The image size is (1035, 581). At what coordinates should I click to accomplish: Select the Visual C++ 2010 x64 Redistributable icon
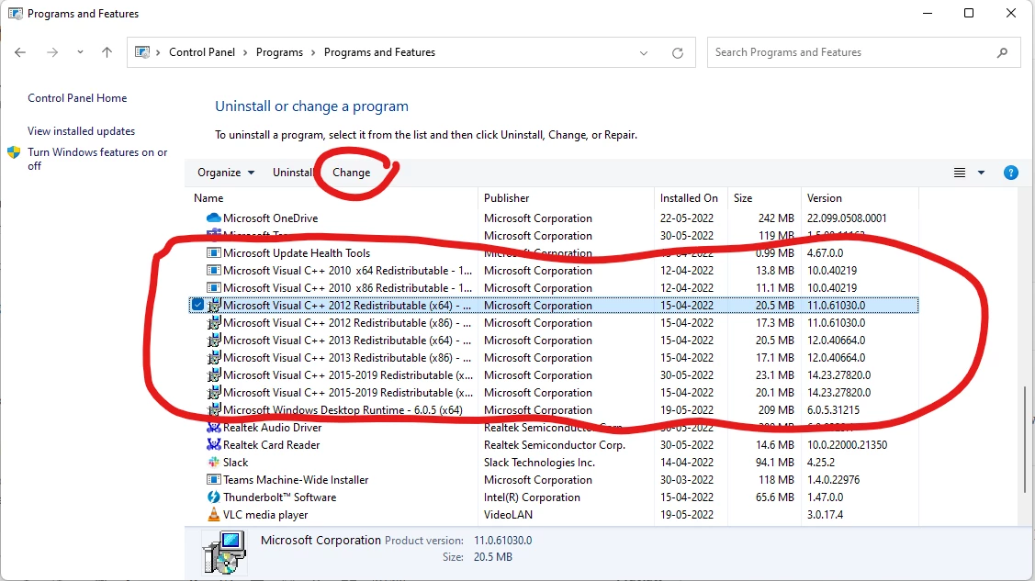tap(213, 271)
